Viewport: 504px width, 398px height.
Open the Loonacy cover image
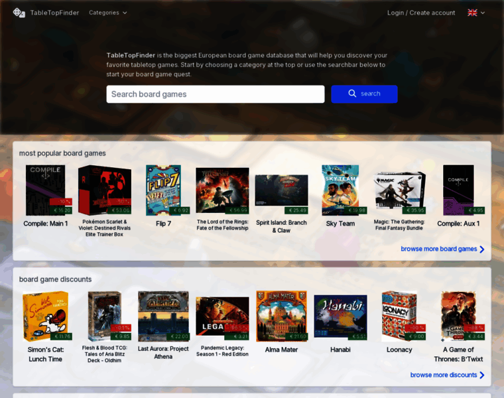coord(399,316)
